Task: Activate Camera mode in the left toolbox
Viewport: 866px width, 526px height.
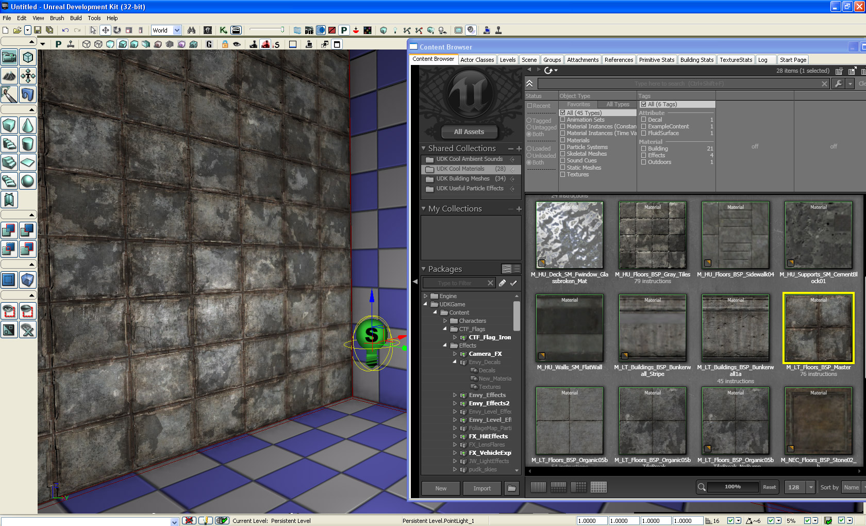Action: point(9,57)
